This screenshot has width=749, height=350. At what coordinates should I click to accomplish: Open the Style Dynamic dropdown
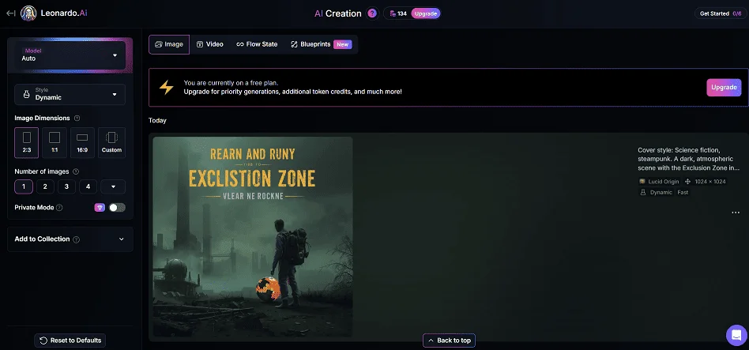70,95
